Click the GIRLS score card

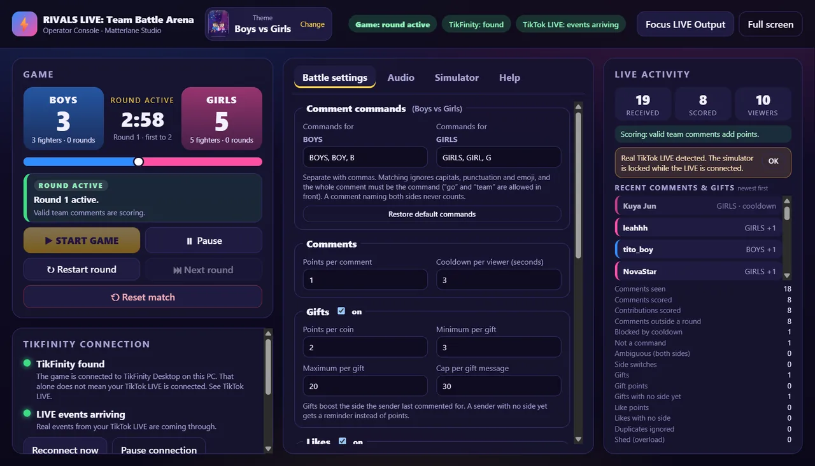(x=222, y=119)
